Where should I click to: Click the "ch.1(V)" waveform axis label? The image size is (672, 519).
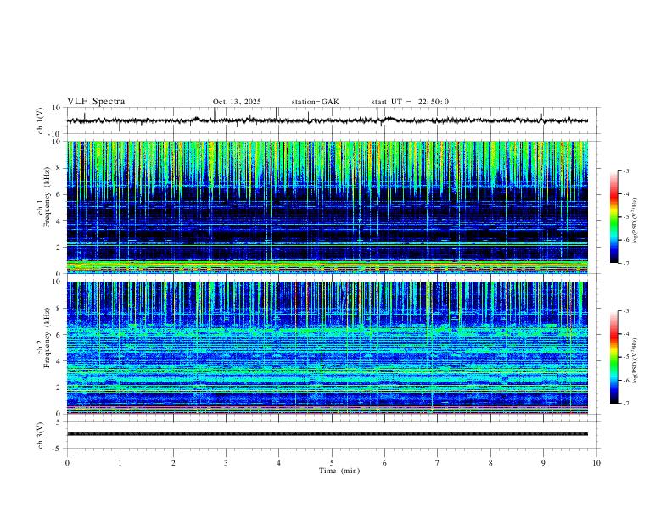tap(41, 120)
